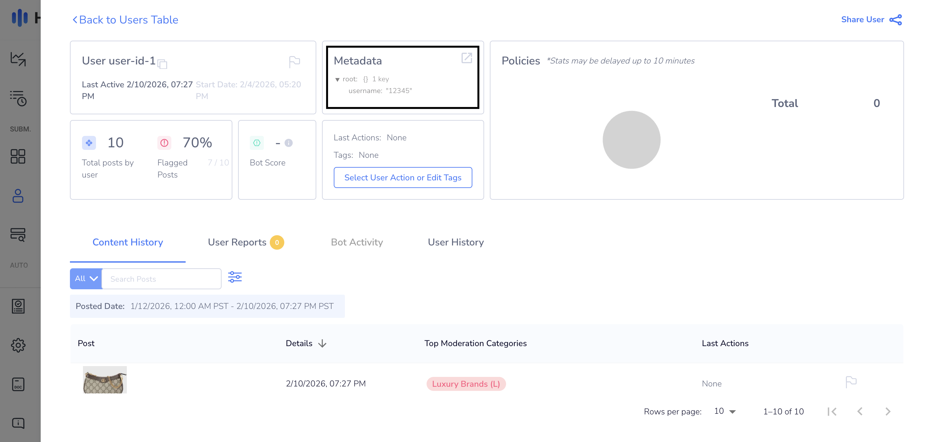This screenshot has width=932, height=442.
Task: Open the All filter dropdown
Action: tap(86, 279)
